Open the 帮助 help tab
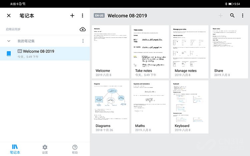The image size is (250, 156). click(75, 149)
